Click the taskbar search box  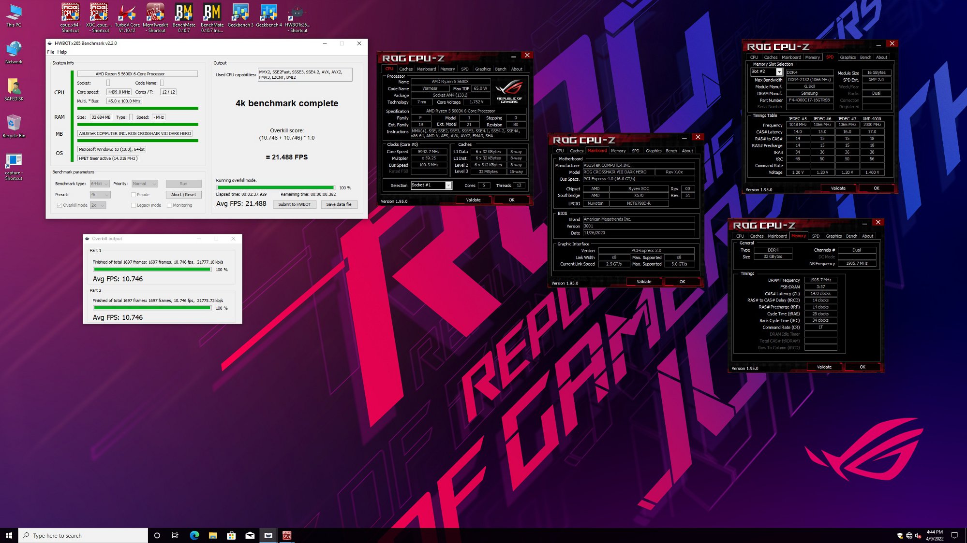tap(83, 535)
